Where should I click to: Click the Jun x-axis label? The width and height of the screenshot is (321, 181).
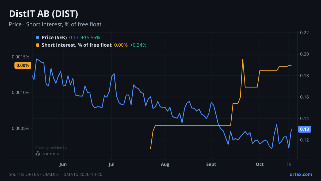63,164
